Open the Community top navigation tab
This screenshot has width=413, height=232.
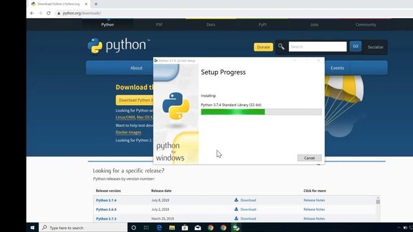tap(366, 24)
